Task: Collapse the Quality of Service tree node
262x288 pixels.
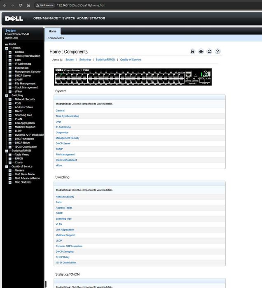Action: click(x=7, y=167)
